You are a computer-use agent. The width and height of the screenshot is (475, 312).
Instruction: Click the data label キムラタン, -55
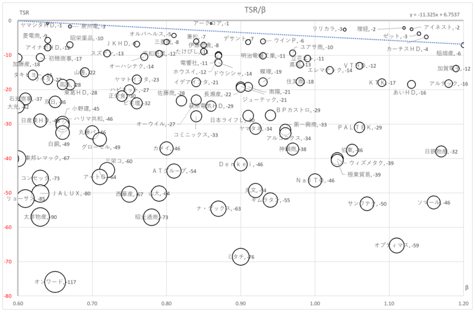(x=271, y=200)
